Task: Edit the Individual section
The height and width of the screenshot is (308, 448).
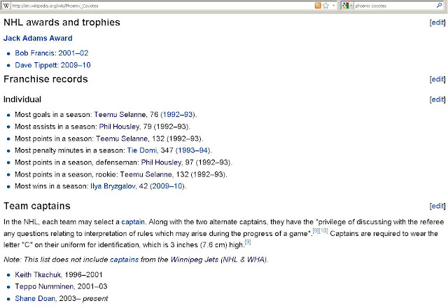Action: (437, 99)
